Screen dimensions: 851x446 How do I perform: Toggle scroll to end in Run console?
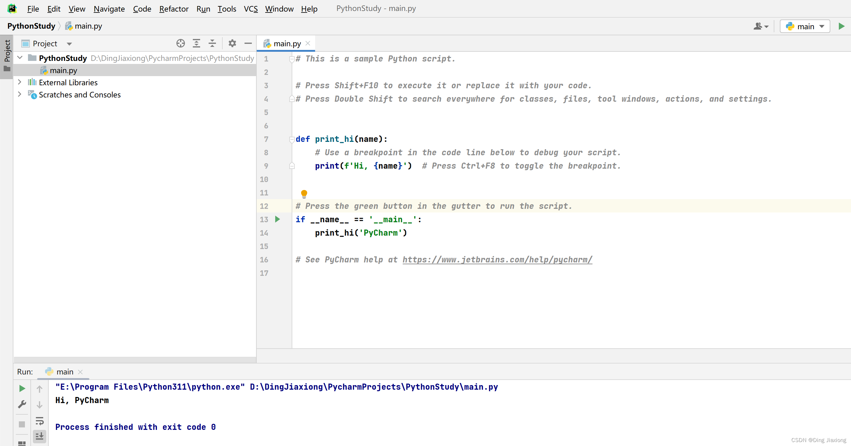(x=40, y=437)
